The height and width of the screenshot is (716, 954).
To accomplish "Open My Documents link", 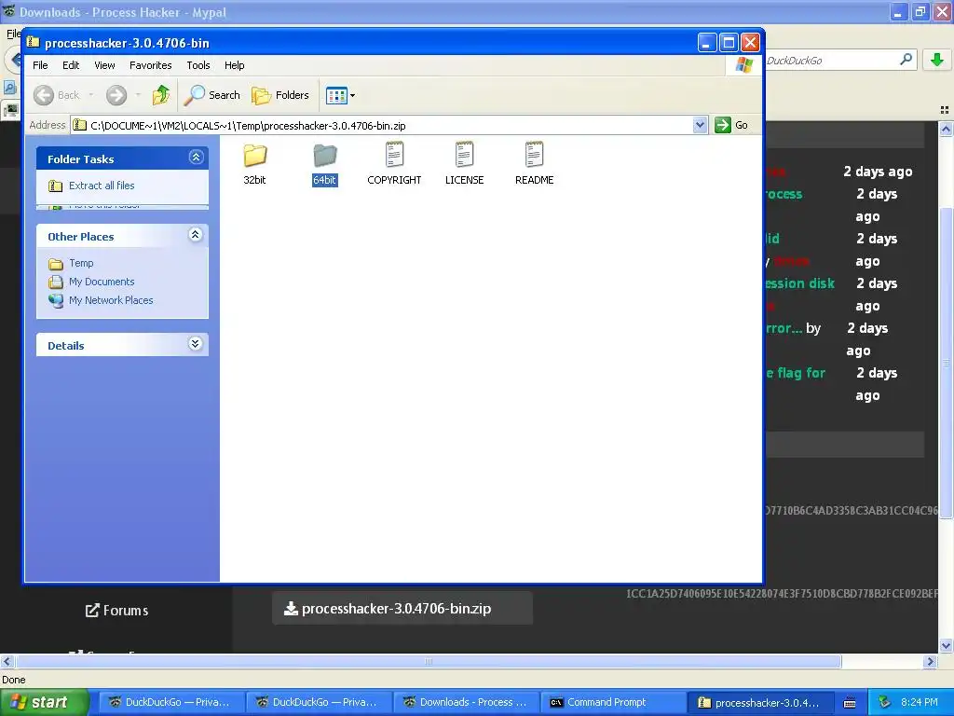I will (102, 282).
